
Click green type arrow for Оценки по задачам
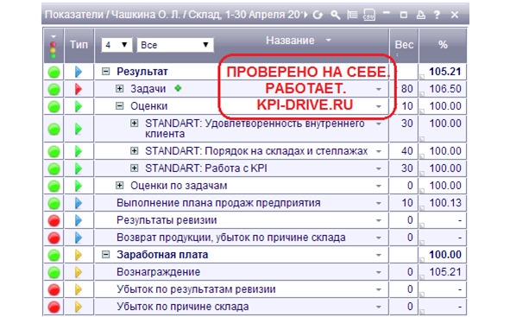(78, 186)
